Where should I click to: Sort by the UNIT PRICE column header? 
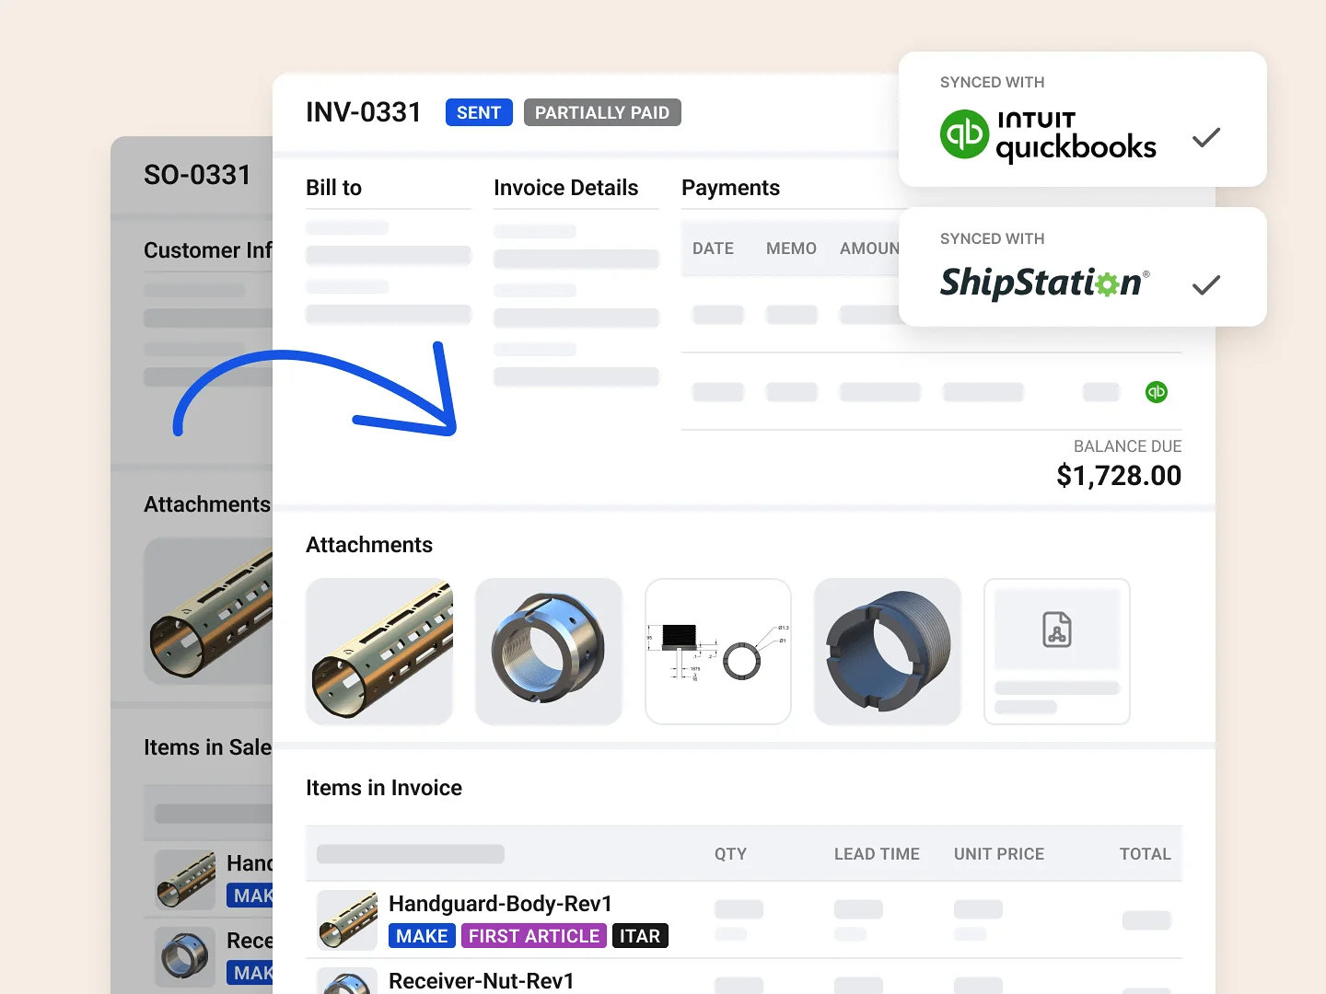click(999, 854)
